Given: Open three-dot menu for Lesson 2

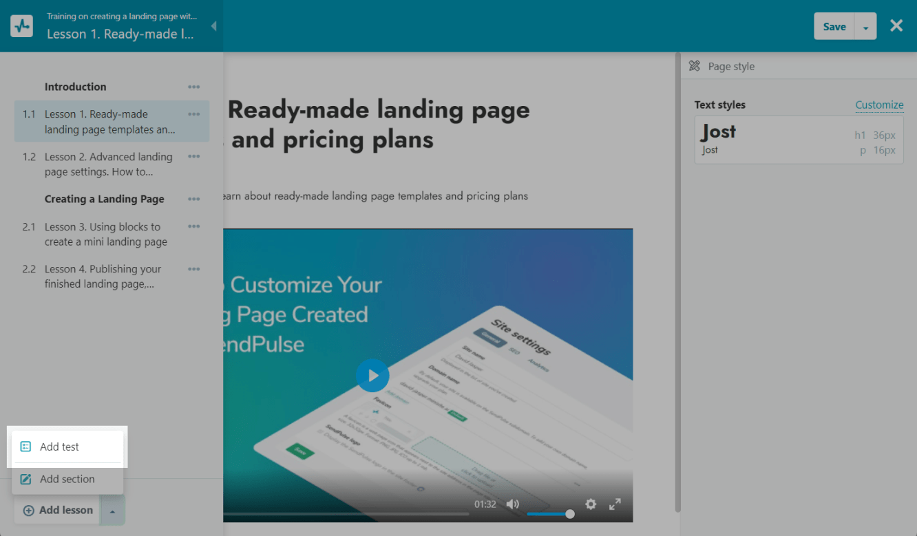Looking at the screenshot, I should click(194, 157).
